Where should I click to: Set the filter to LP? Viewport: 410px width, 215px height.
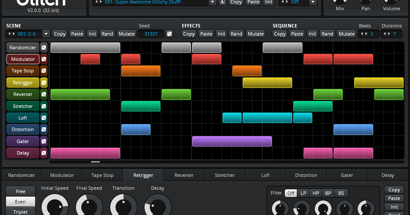pyautogui.click(x=303, y=193)
